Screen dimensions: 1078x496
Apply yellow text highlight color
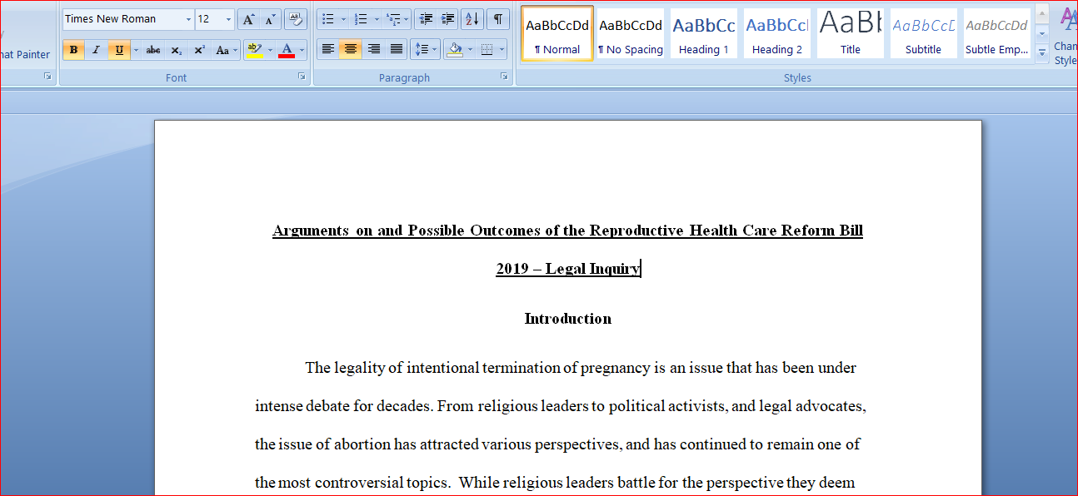click(255, 50)
